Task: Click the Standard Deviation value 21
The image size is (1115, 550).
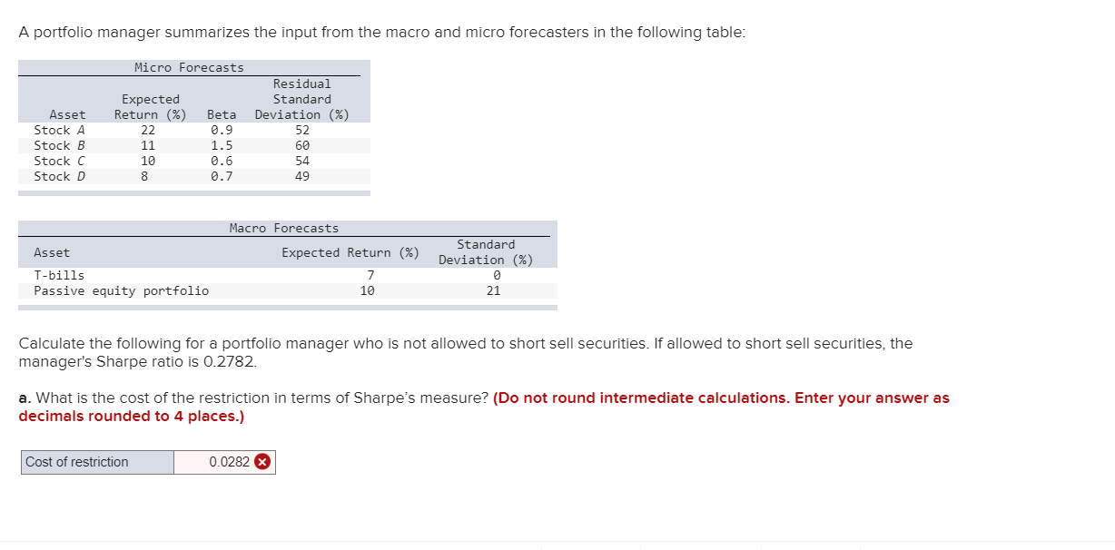Action: [492, 290]
